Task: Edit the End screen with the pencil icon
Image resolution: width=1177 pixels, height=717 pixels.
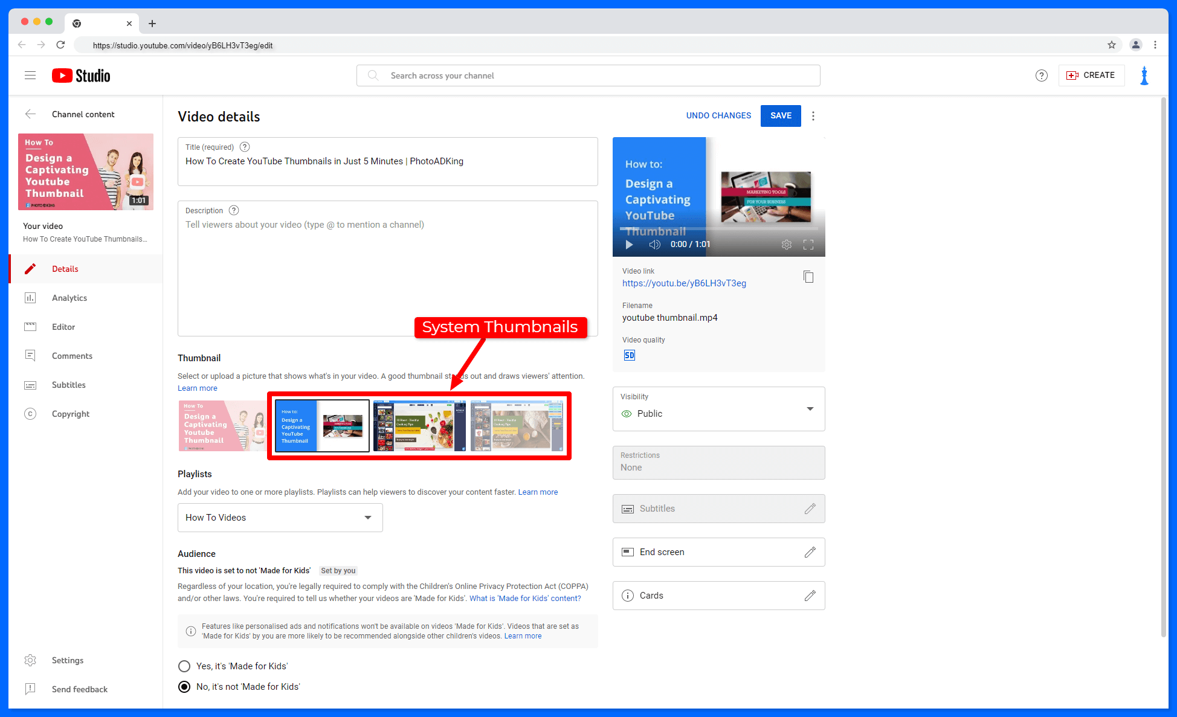Action: [x=810, y=551]
